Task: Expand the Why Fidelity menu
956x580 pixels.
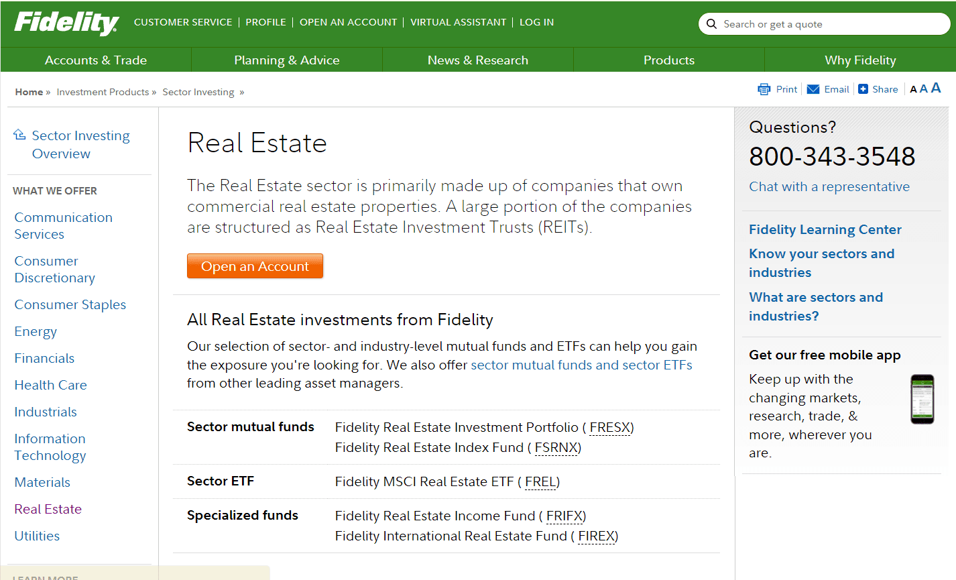Action: [860, 60]
